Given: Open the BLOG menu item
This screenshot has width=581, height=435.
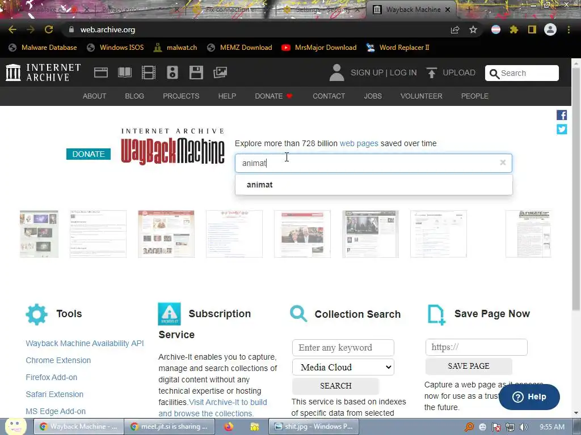Looking at the screenshot, I should [134, 96].
